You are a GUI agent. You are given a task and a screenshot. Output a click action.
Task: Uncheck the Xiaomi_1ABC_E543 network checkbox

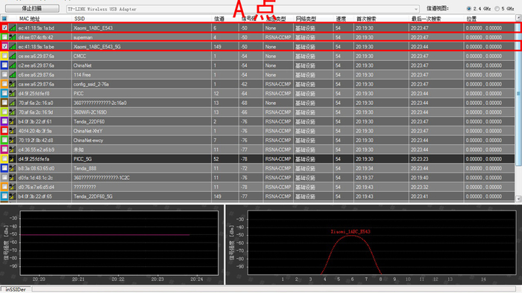4,28
